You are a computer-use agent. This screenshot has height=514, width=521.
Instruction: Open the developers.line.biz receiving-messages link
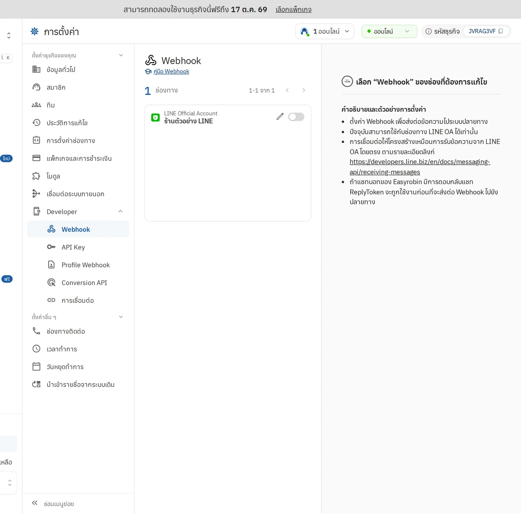pos(420,167)
